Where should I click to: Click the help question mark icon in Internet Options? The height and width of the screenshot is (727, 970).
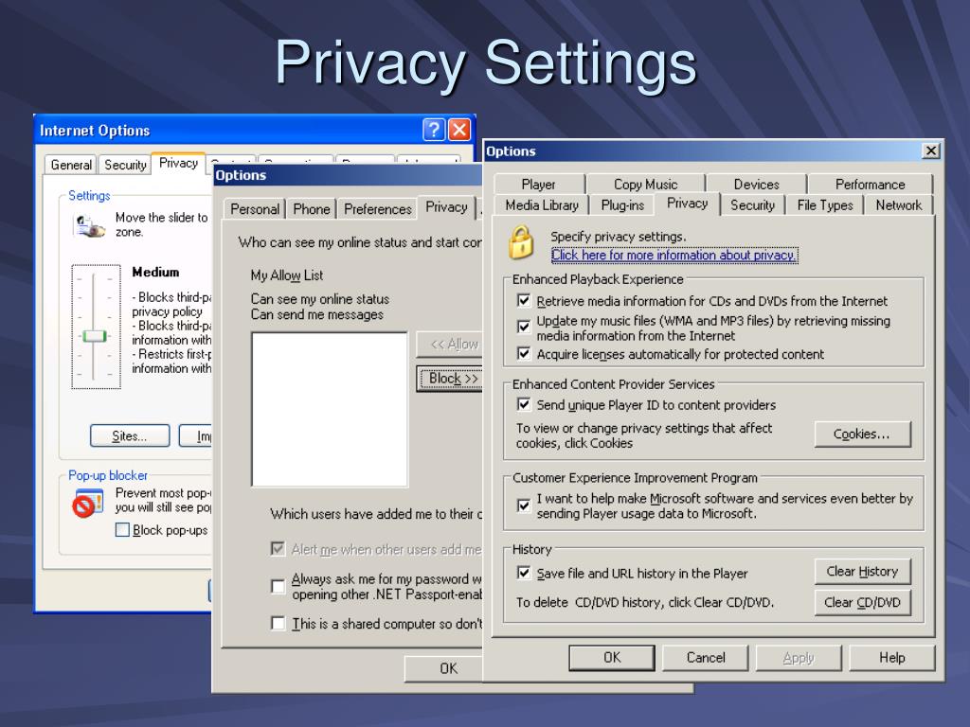click(434, 130)
